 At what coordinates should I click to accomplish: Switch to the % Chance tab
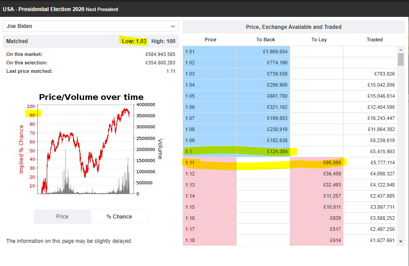click(x=119, y=217)
